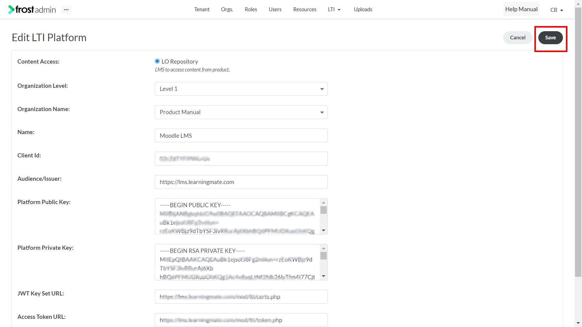Click the Public Key scroll up arrow

click(x=323, y=203)
